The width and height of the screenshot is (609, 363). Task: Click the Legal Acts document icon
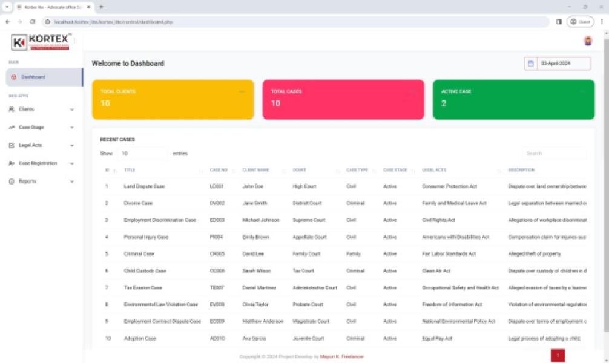11,145
